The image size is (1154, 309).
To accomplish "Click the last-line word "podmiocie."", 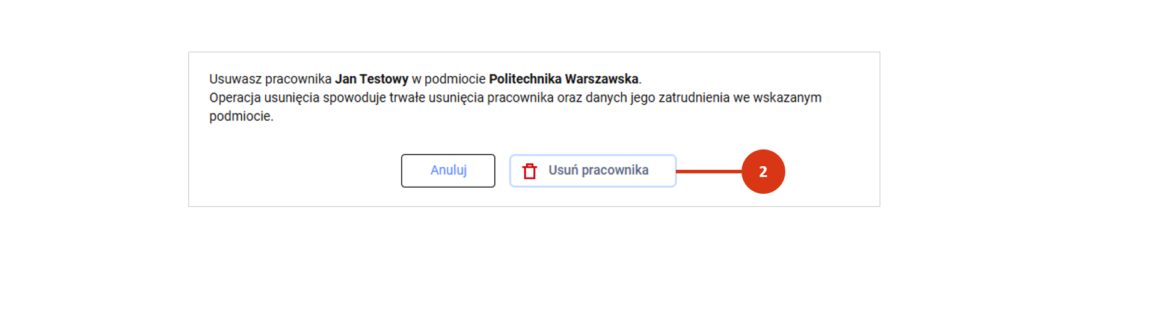I will tap(241, 116).
